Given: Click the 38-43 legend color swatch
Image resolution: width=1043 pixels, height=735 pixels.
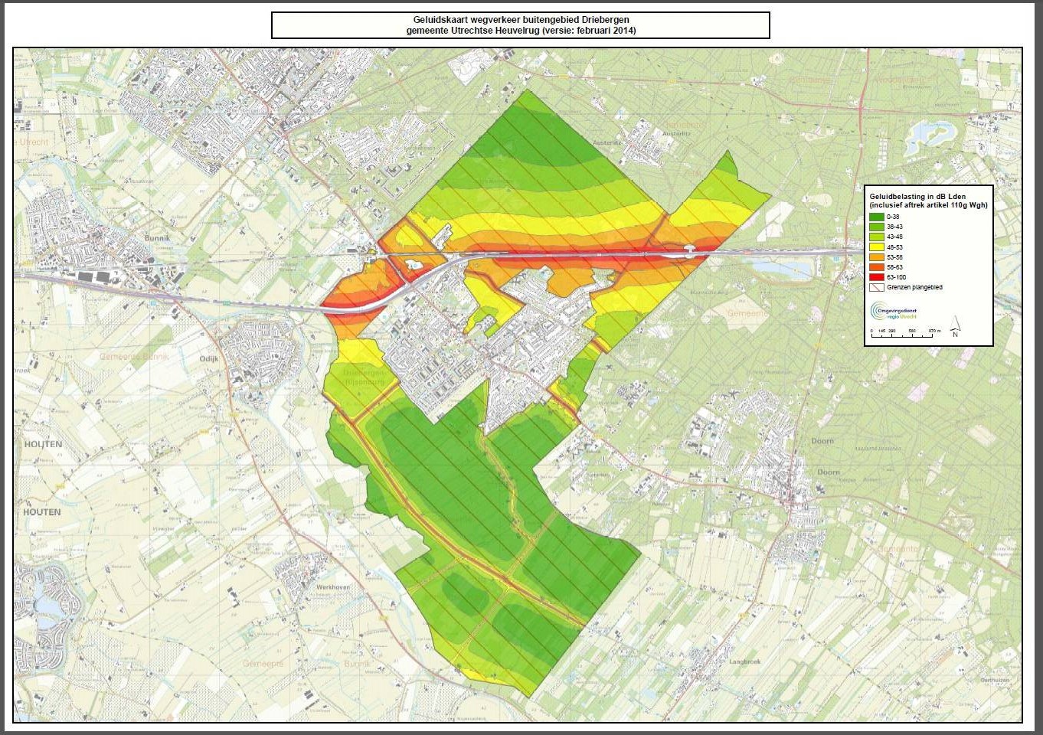Looking at the screenshot, I should click(877, 227).
